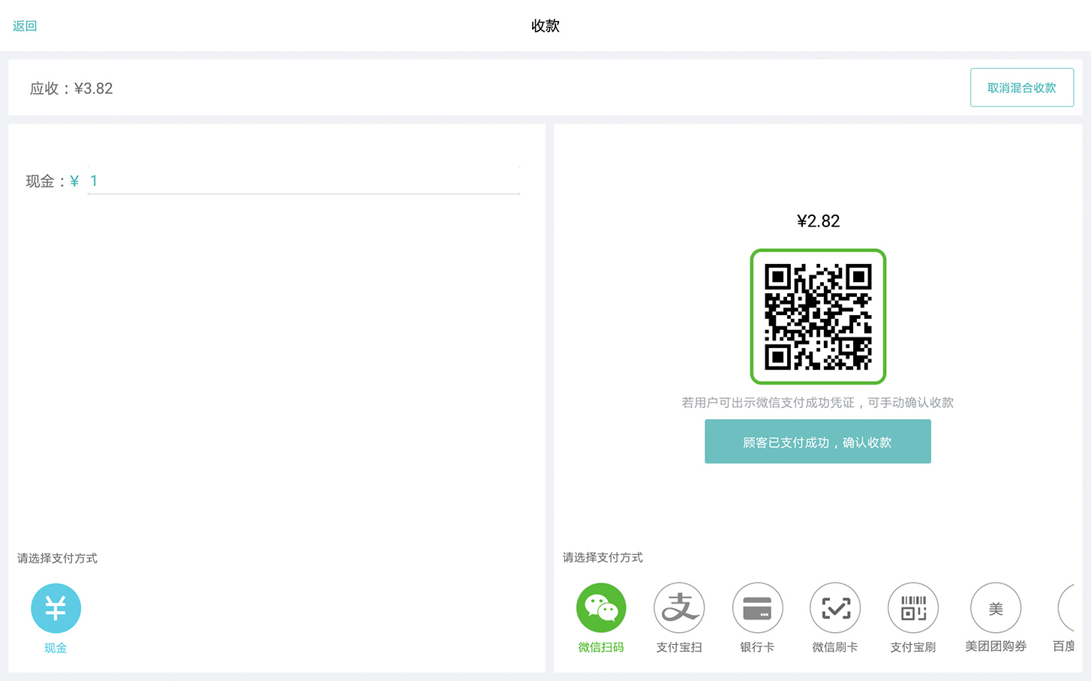Select WeChat card swipe (微信刷卡) icon
1091x681 pixels.
[835, 608]
